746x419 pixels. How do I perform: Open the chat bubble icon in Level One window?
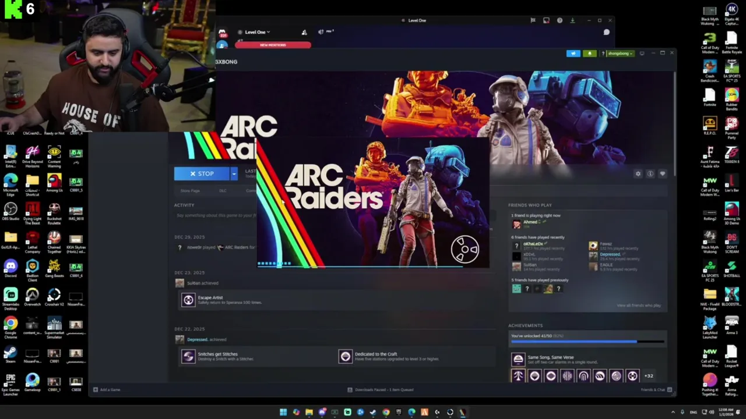606,33
